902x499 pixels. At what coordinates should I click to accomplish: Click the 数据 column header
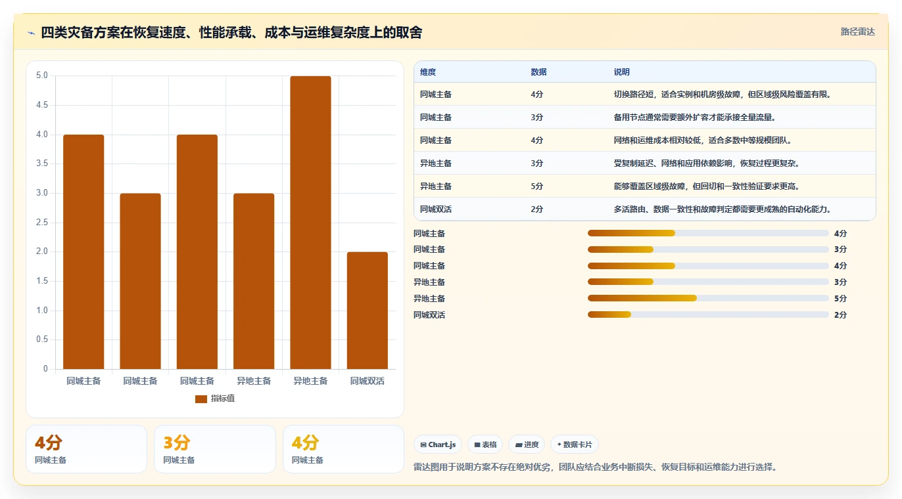click(x=538, y=72)
